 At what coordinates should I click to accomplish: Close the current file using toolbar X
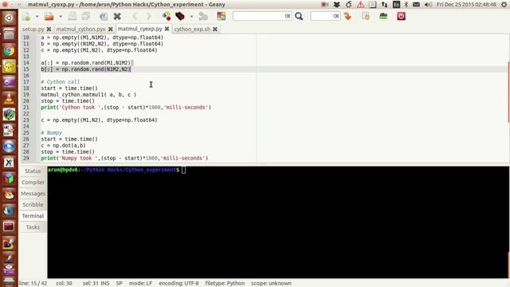pos(117,16)
